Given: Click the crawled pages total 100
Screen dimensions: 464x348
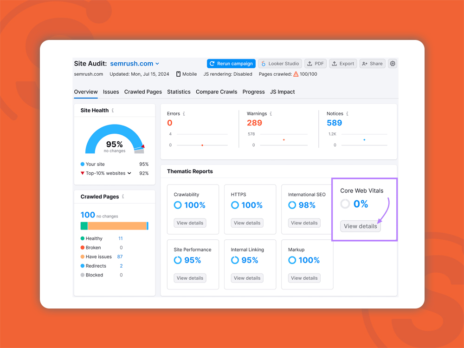Looking at the screenshot, I should (x=88, y=215).
